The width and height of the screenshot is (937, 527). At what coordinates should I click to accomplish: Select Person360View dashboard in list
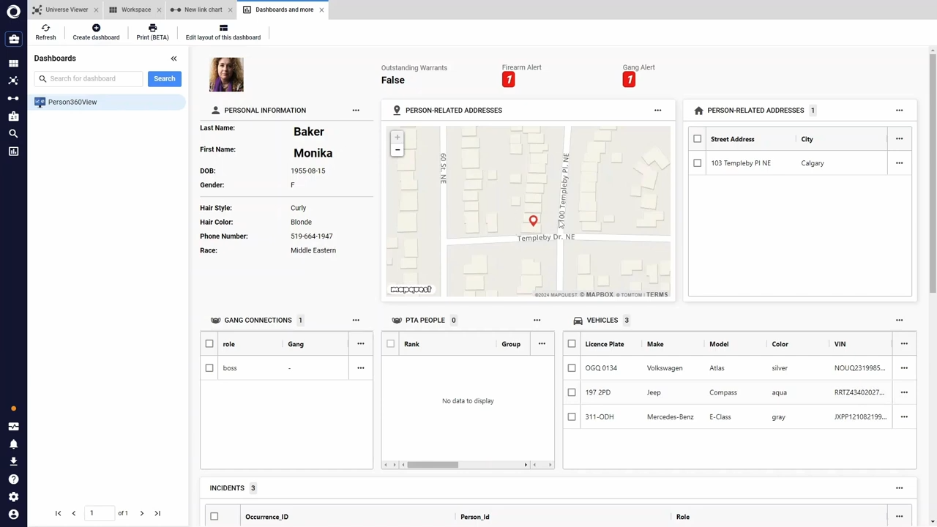(x=72, y=102)
